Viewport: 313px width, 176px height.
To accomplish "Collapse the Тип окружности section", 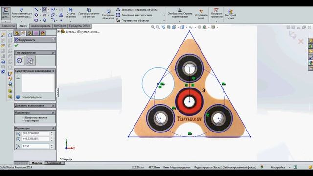I will click(x=53, y=53).
